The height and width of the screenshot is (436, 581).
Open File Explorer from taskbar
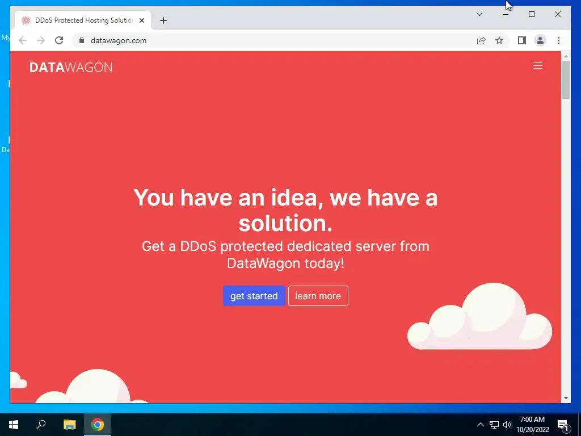(x=69, y=425)
